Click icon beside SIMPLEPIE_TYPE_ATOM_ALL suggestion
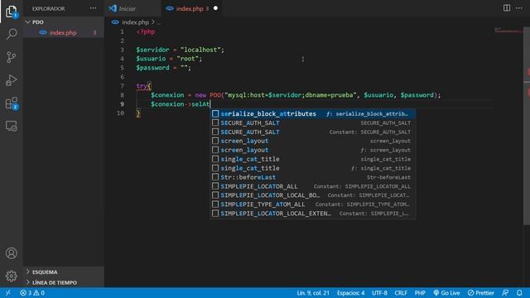Screen dimensions: 530x298 [x=215, y=204]
